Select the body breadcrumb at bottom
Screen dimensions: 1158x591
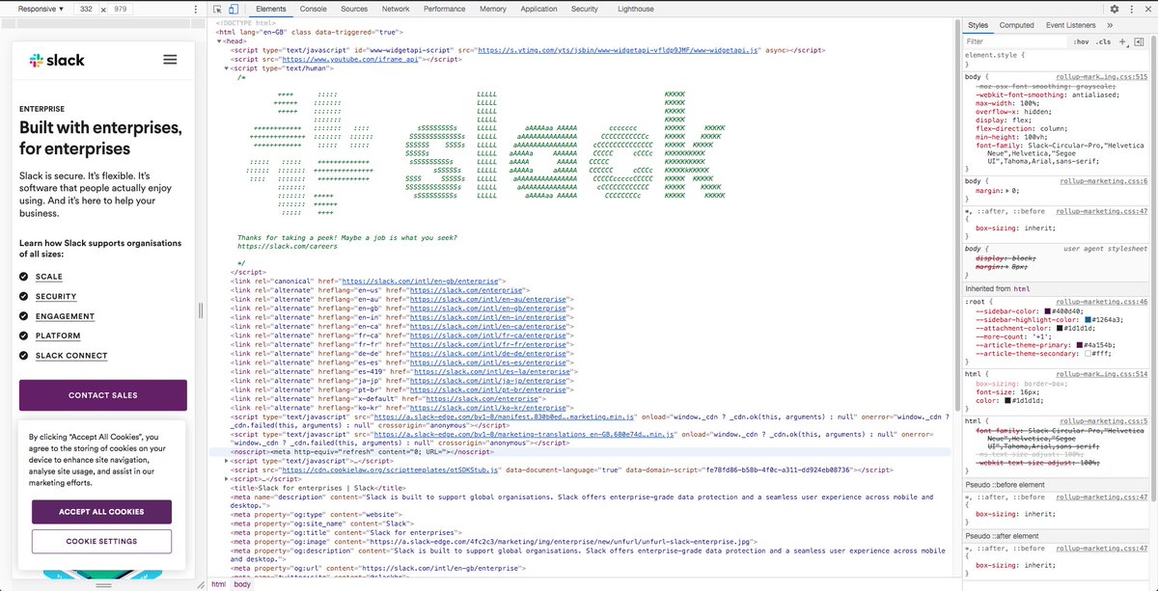point(242,584)
